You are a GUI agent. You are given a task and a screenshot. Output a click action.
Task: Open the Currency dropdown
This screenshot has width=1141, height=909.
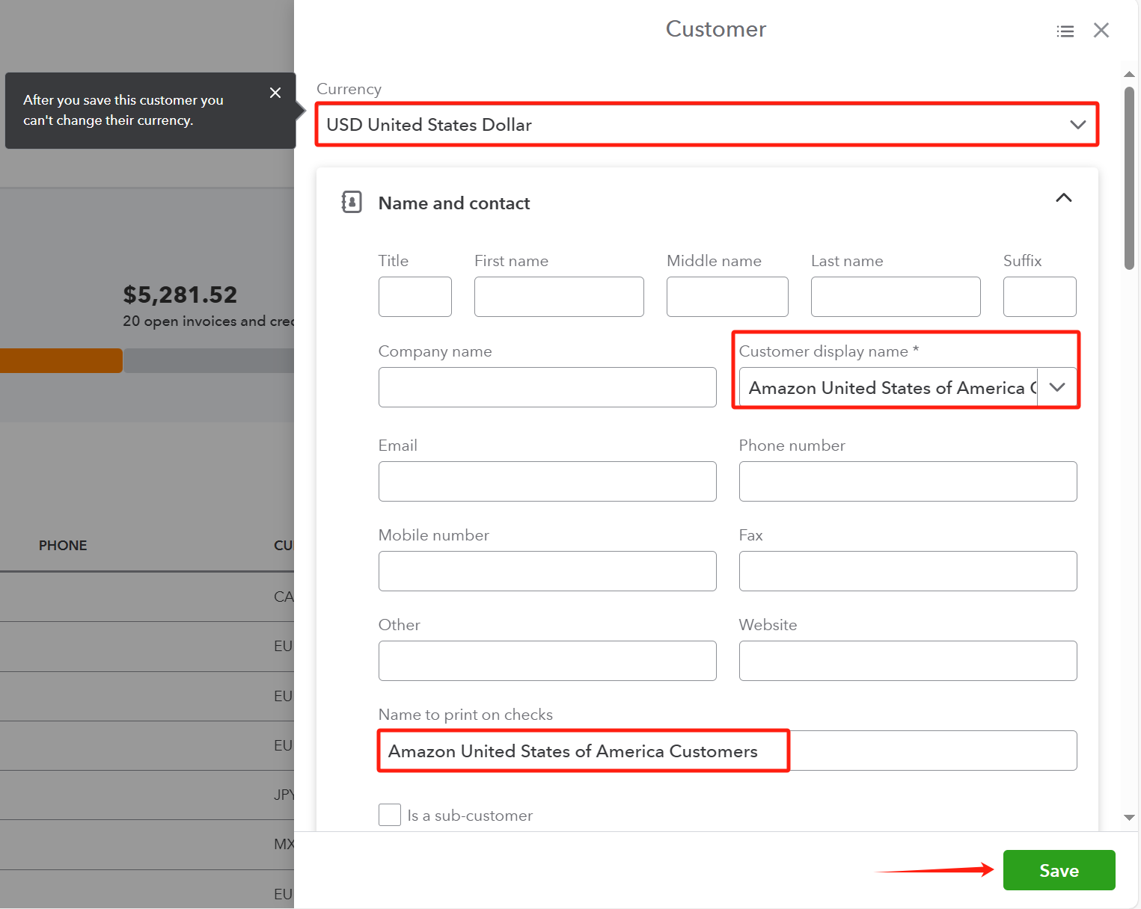point(706,125)
